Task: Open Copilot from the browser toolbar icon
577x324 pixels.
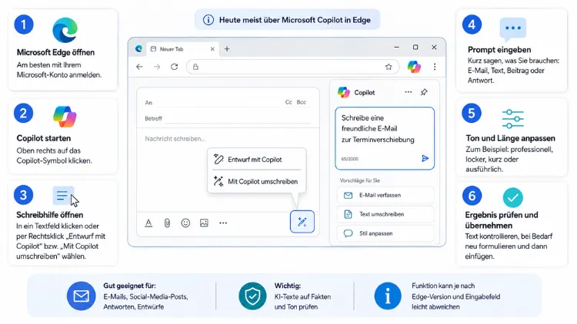Action: tap(414, 67)
